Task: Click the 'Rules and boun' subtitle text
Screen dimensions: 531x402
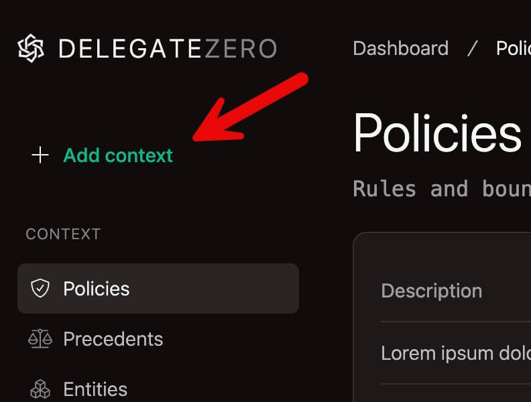Action: pos(441,189)
